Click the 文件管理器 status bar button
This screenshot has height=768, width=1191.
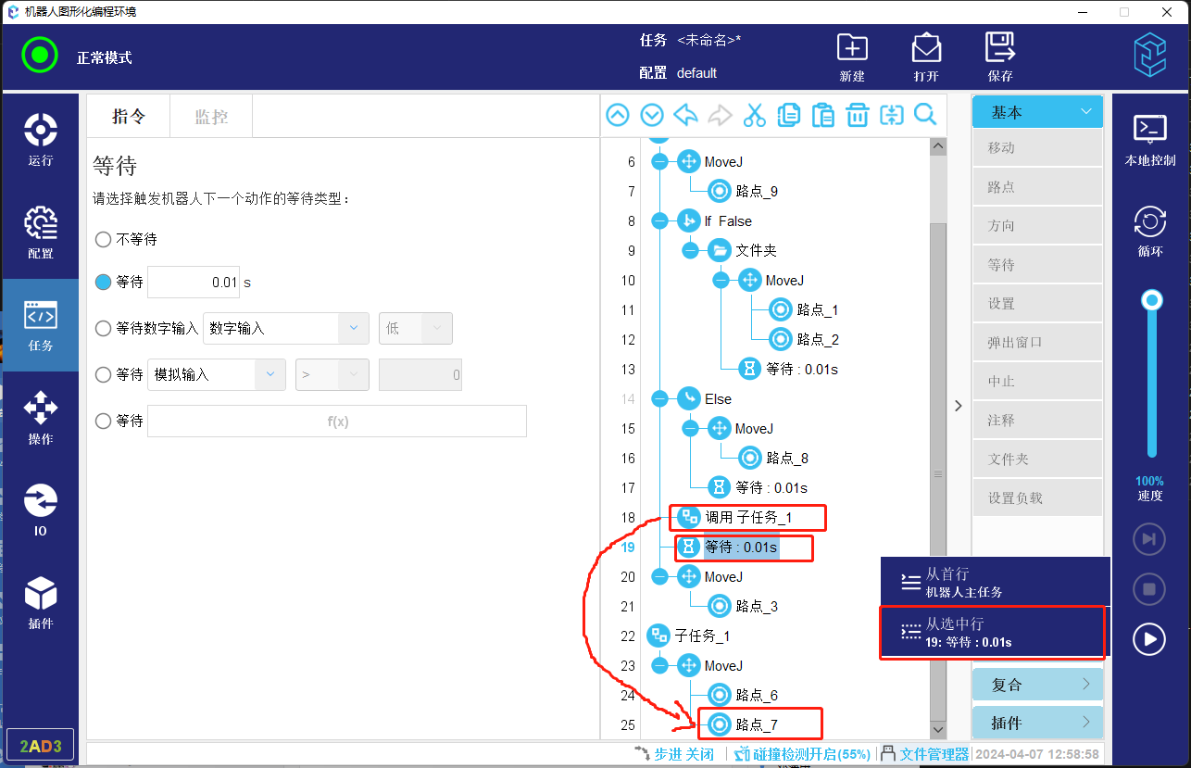(x=924, y=754)
